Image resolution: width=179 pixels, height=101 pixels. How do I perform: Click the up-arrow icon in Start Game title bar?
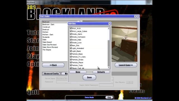pyautogui.click(x=135, y=16)
